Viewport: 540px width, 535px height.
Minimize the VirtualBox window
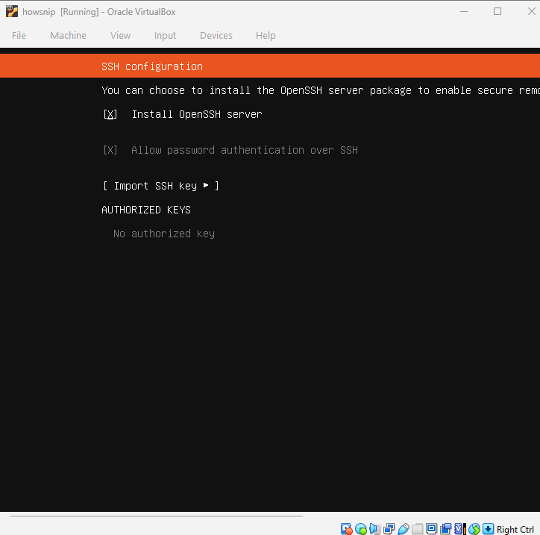coord(464,11)
